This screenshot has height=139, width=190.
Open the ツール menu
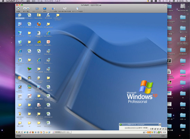[40, 1]
